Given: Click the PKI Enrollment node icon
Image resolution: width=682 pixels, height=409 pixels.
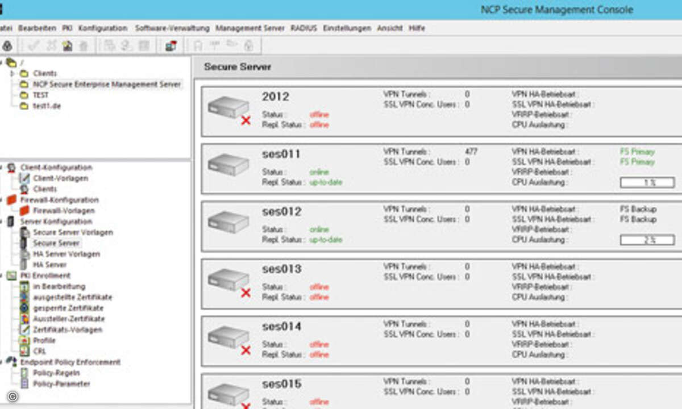Looking at the screenshot, I should [x=11, y=276].
